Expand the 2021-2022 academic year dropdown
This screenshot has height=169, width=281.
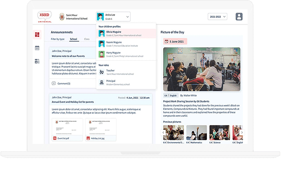pyautogui.click(x=218, y=17)
